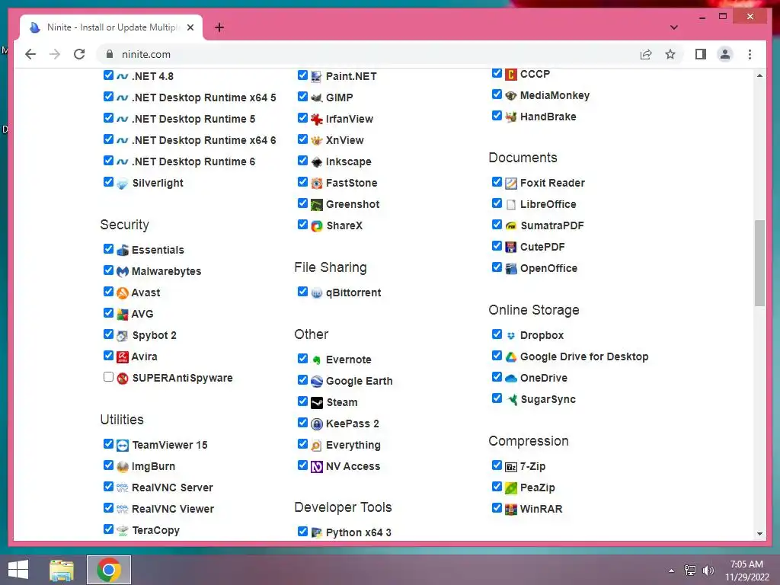This screenshot has width=780, height=585.
Task: Open Chrome's three-dot menu
Action: tap(750, 54)
